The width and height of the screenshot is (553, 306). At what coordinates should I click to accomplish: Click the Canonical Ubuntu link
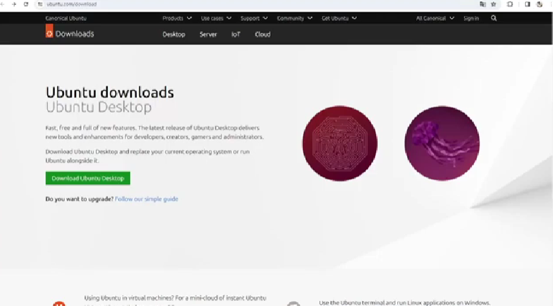[66, 18]
